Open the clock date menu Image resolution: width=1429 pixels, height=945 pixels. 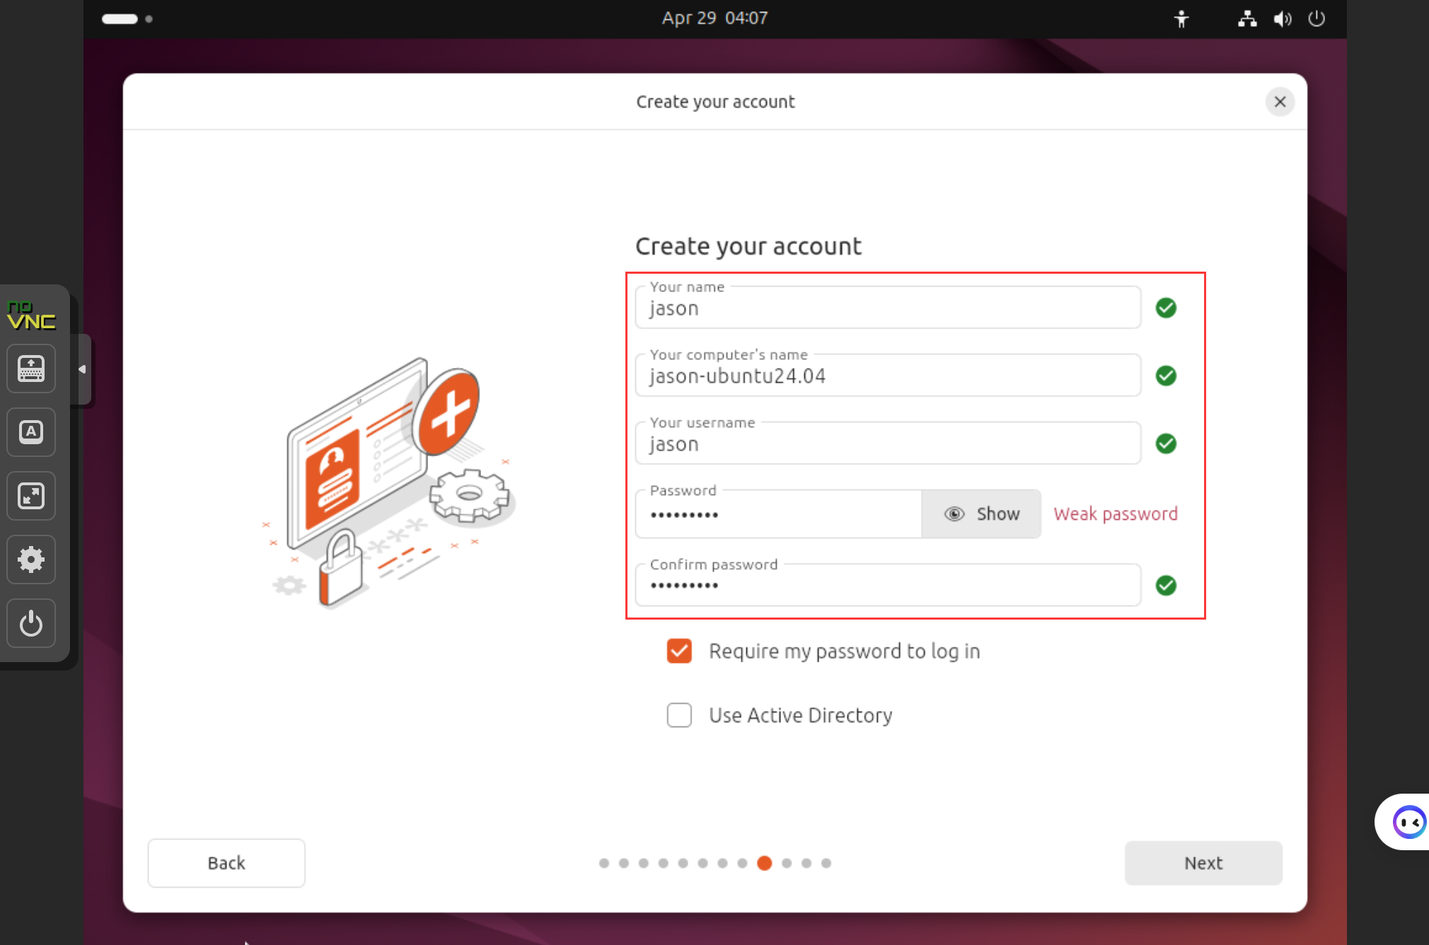coord(714,18)
